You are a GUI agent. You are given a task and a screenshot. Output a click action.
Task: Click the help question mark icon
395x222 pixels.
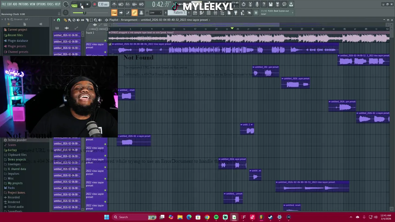(264, 4)
